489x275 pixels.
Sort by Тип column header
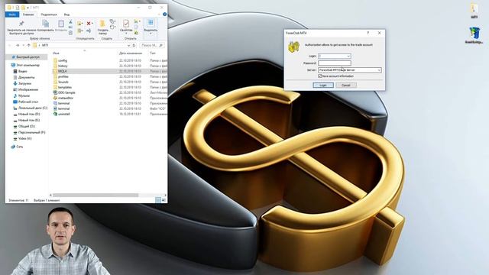[153, 53]
